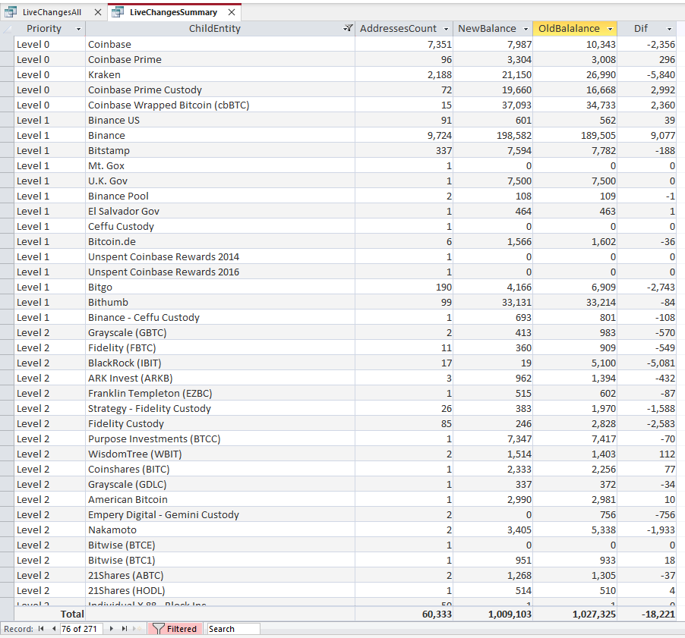The image size is (685, 638).
Task: Click the Search box
Action: pos(233,629)
